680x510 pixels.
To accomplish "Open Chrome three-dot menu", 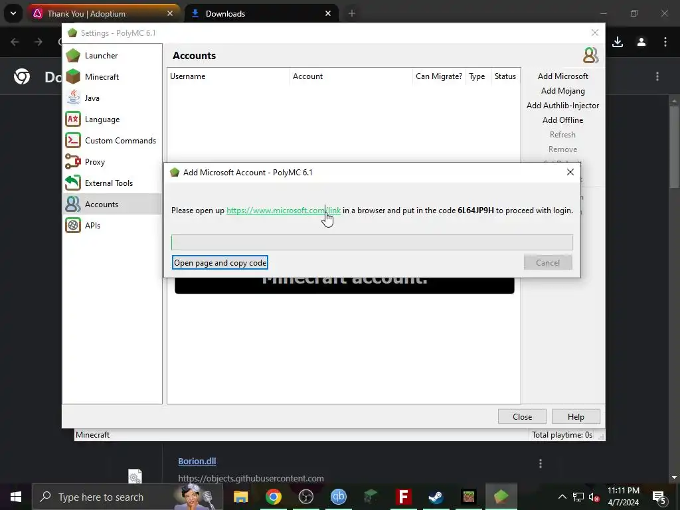I will click(665, 42).
